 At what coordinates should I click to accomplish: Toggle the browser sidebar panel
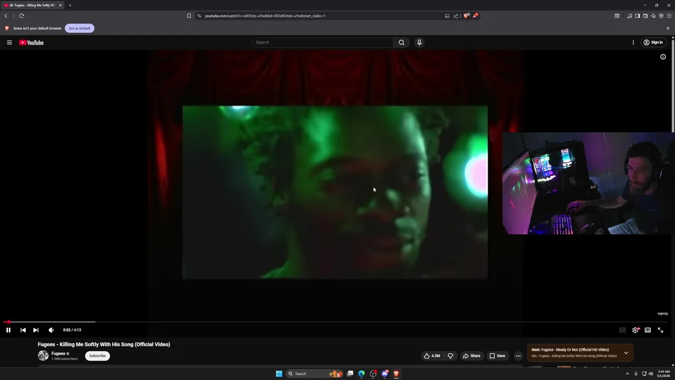[638, 16]
